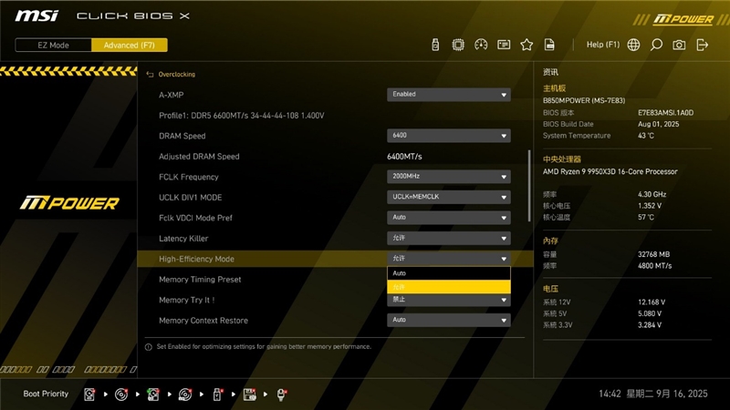Click the Latency Killer label
Screen dimensions: 730x410
(x=183, y=239)
